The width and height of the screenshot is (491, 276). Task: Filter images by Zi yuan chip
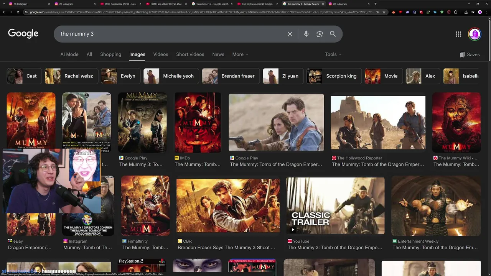283,76
